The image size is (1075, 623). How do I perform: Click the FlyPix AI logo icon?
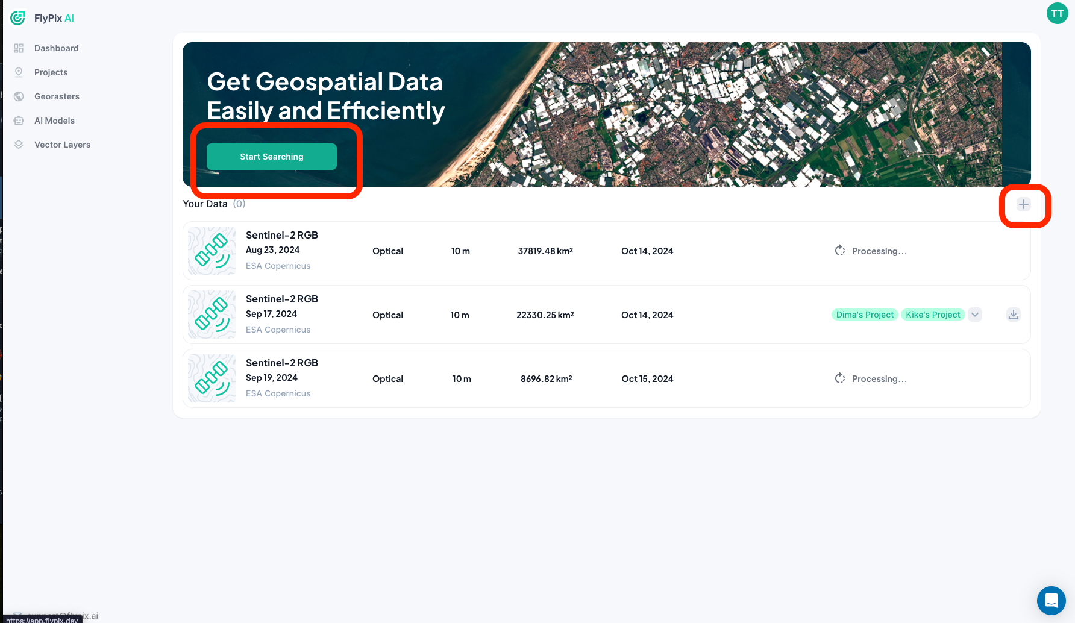(17, 18)
